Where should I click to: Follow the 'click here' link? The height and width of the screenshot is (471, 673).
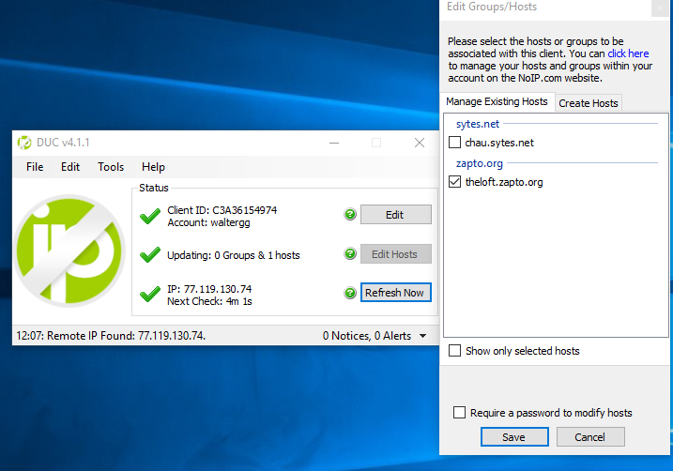[628, 53]
